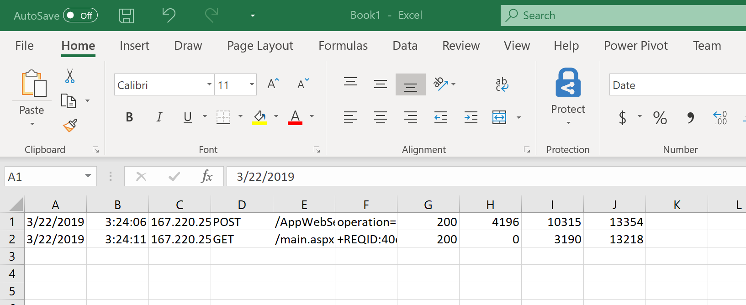The height and width of the screenshot is (305, 746).
Task: Decrease the indent
Action: click(x=441, y=117)
